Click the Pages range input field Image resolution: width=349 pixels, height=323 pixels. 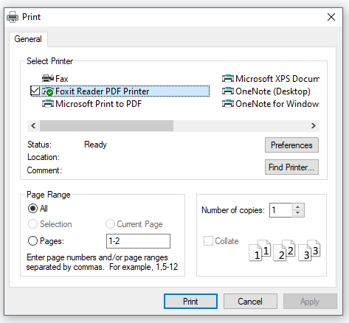(138, 241)
